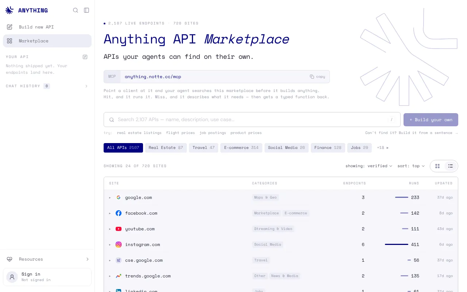The width and height of the screenshot is (467, 292).
Task: Click the Marketplace grid icon in sidebar
Action: tap(10, 41)
